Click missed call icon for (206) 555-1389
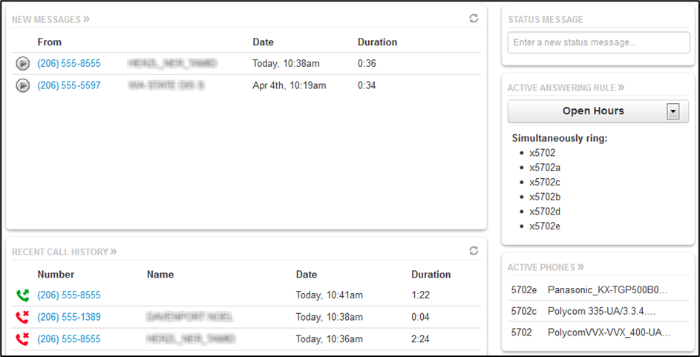This screenshot has width=700, height=357. tap(22, 318)
